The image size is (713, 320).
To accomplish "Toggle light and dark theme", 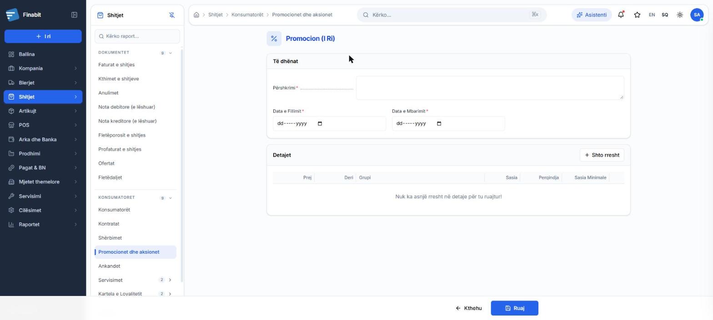I will (680, 15).
